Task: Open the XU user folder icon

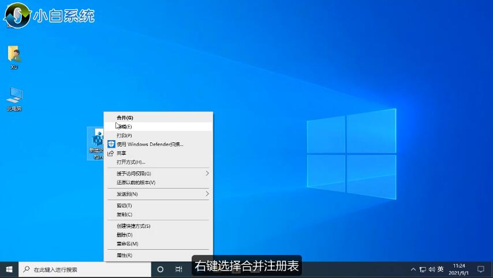Action: [x=14, y=56]
